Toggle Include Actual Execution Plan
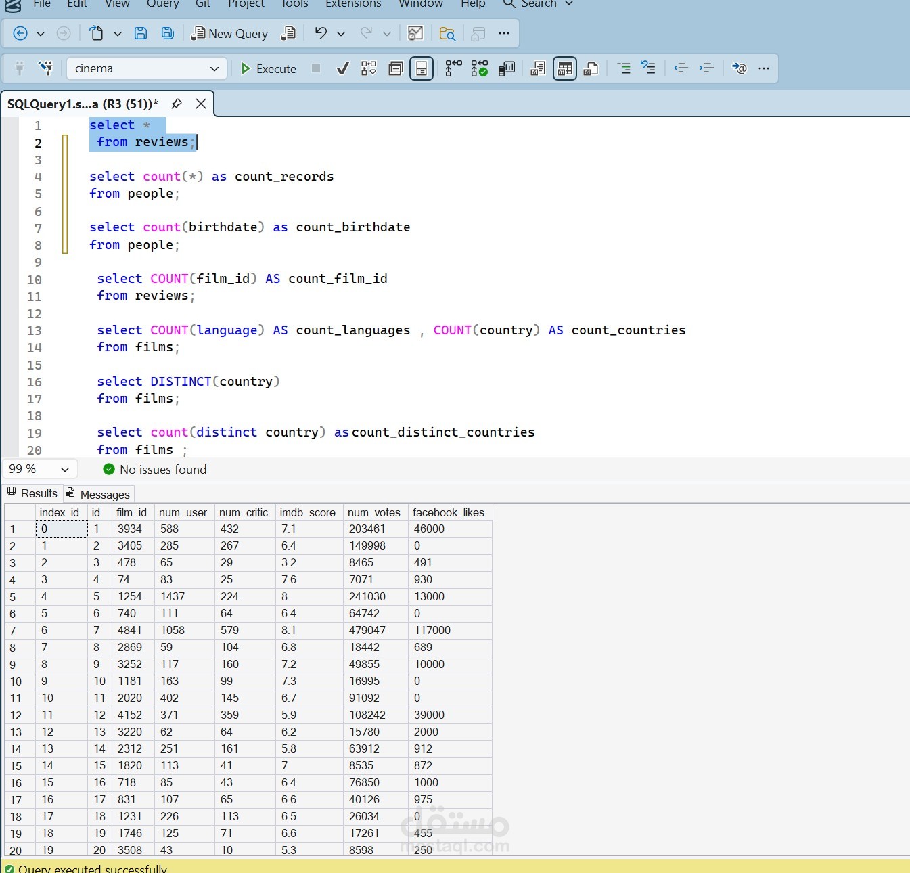Viewport: 910px width, 873px height. 452,68
